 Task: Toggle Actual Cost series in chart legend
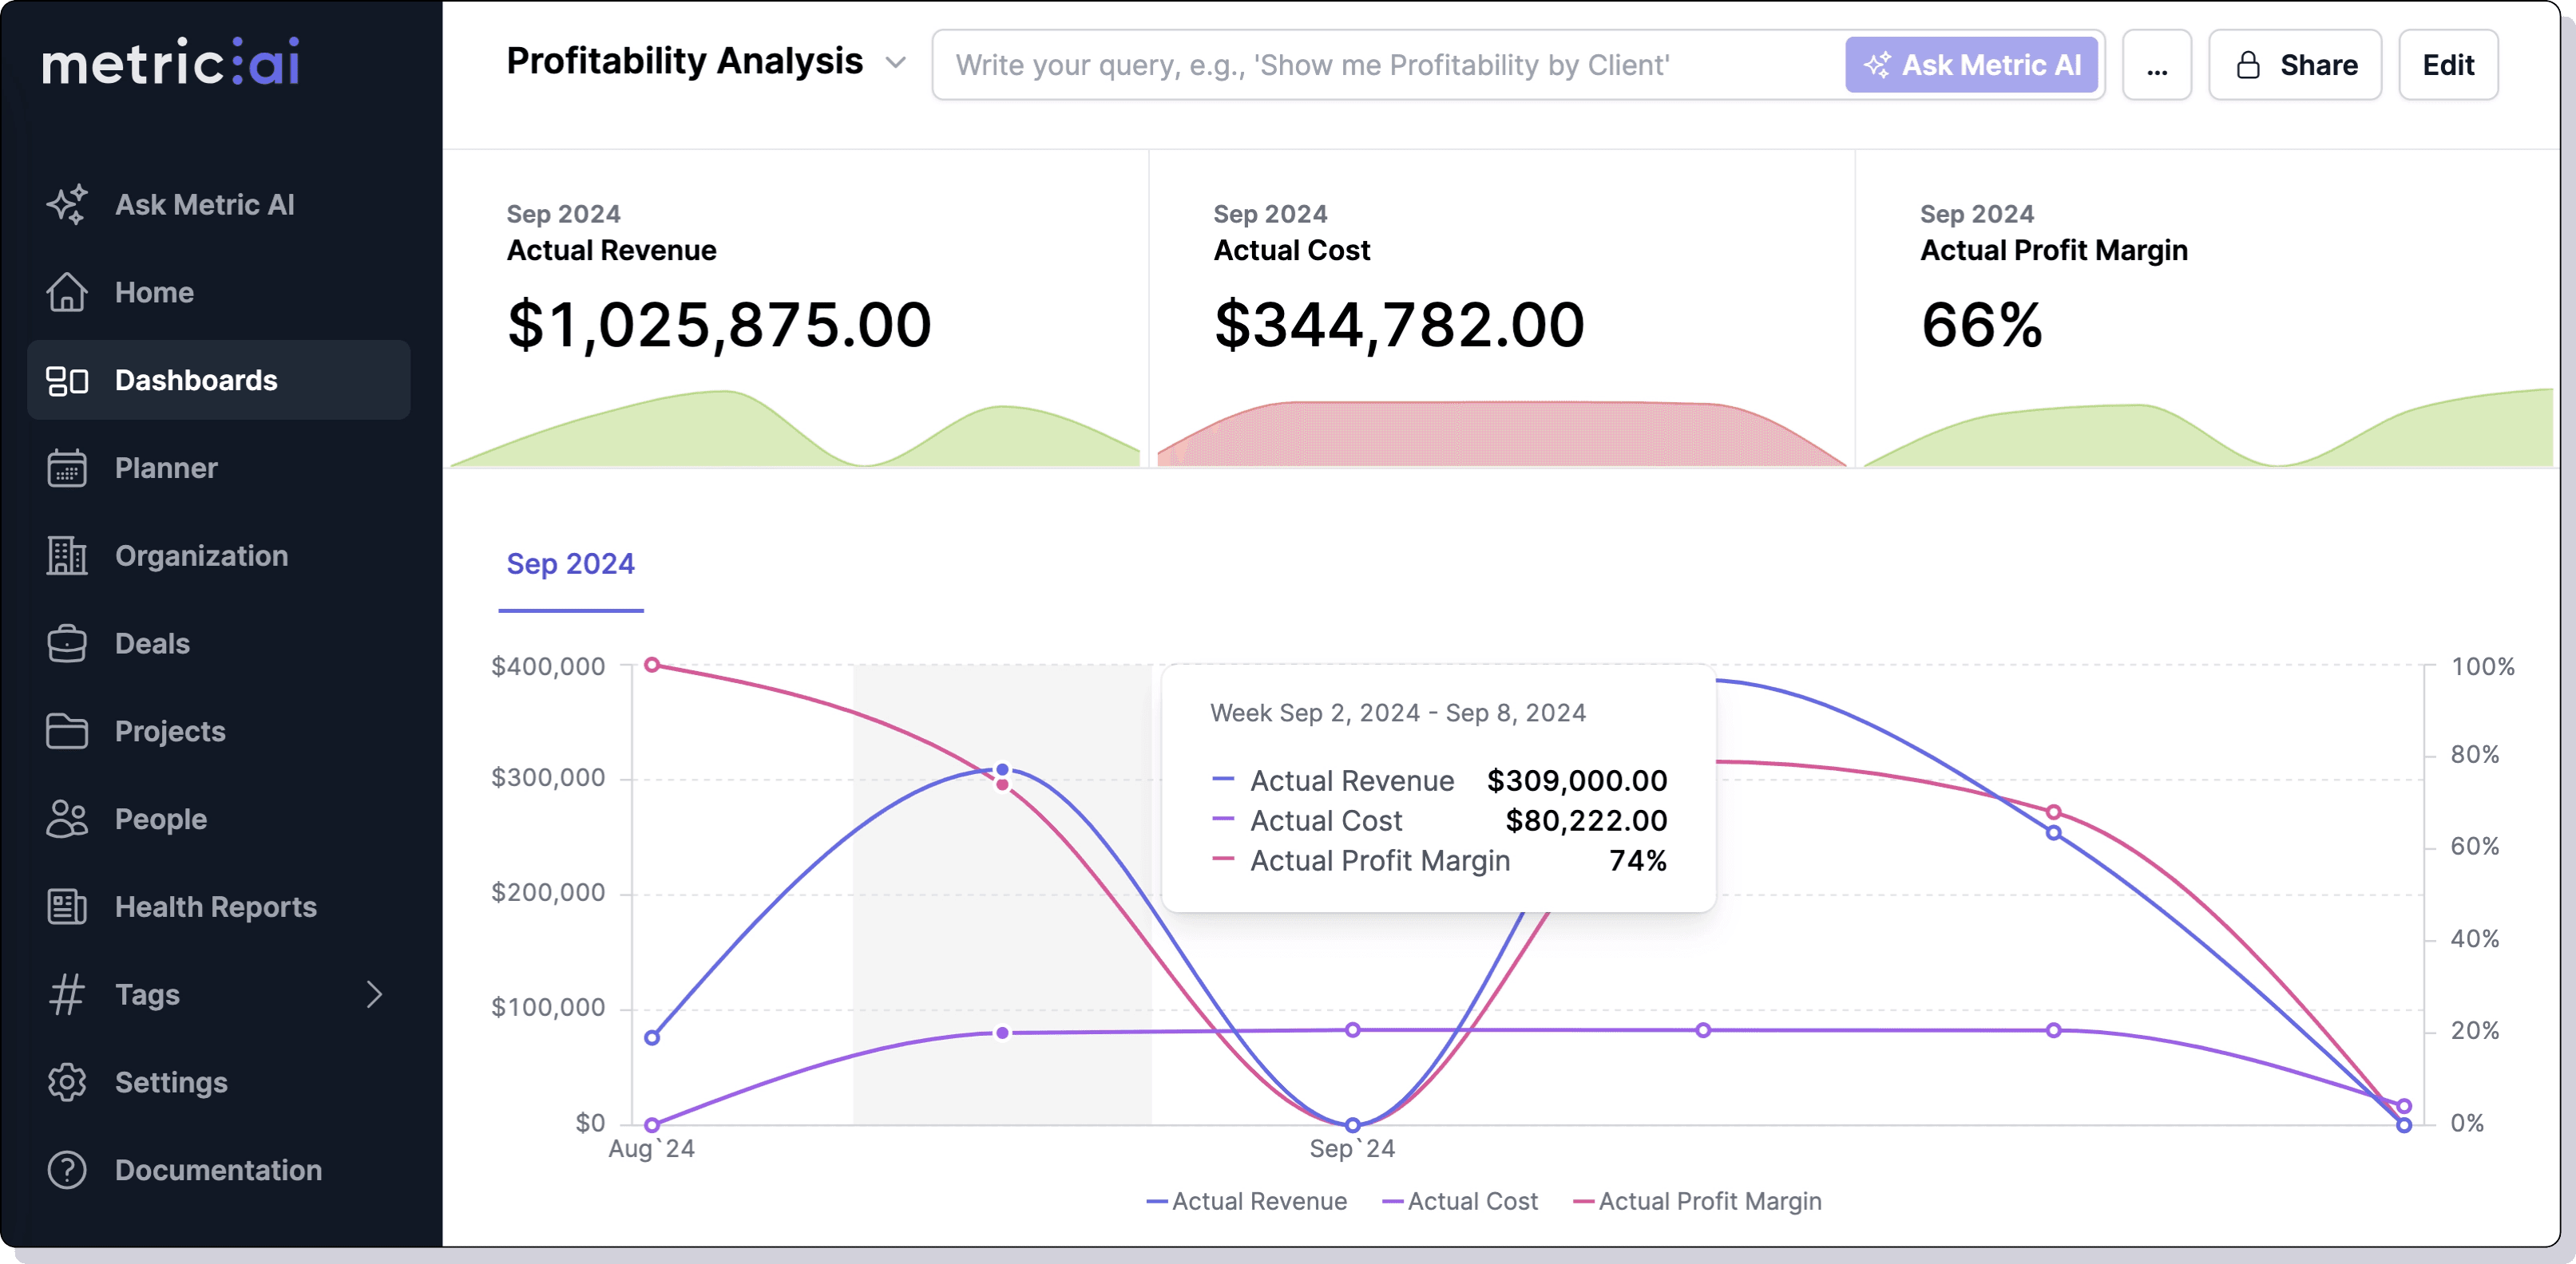click(x=1459, y=1201)
